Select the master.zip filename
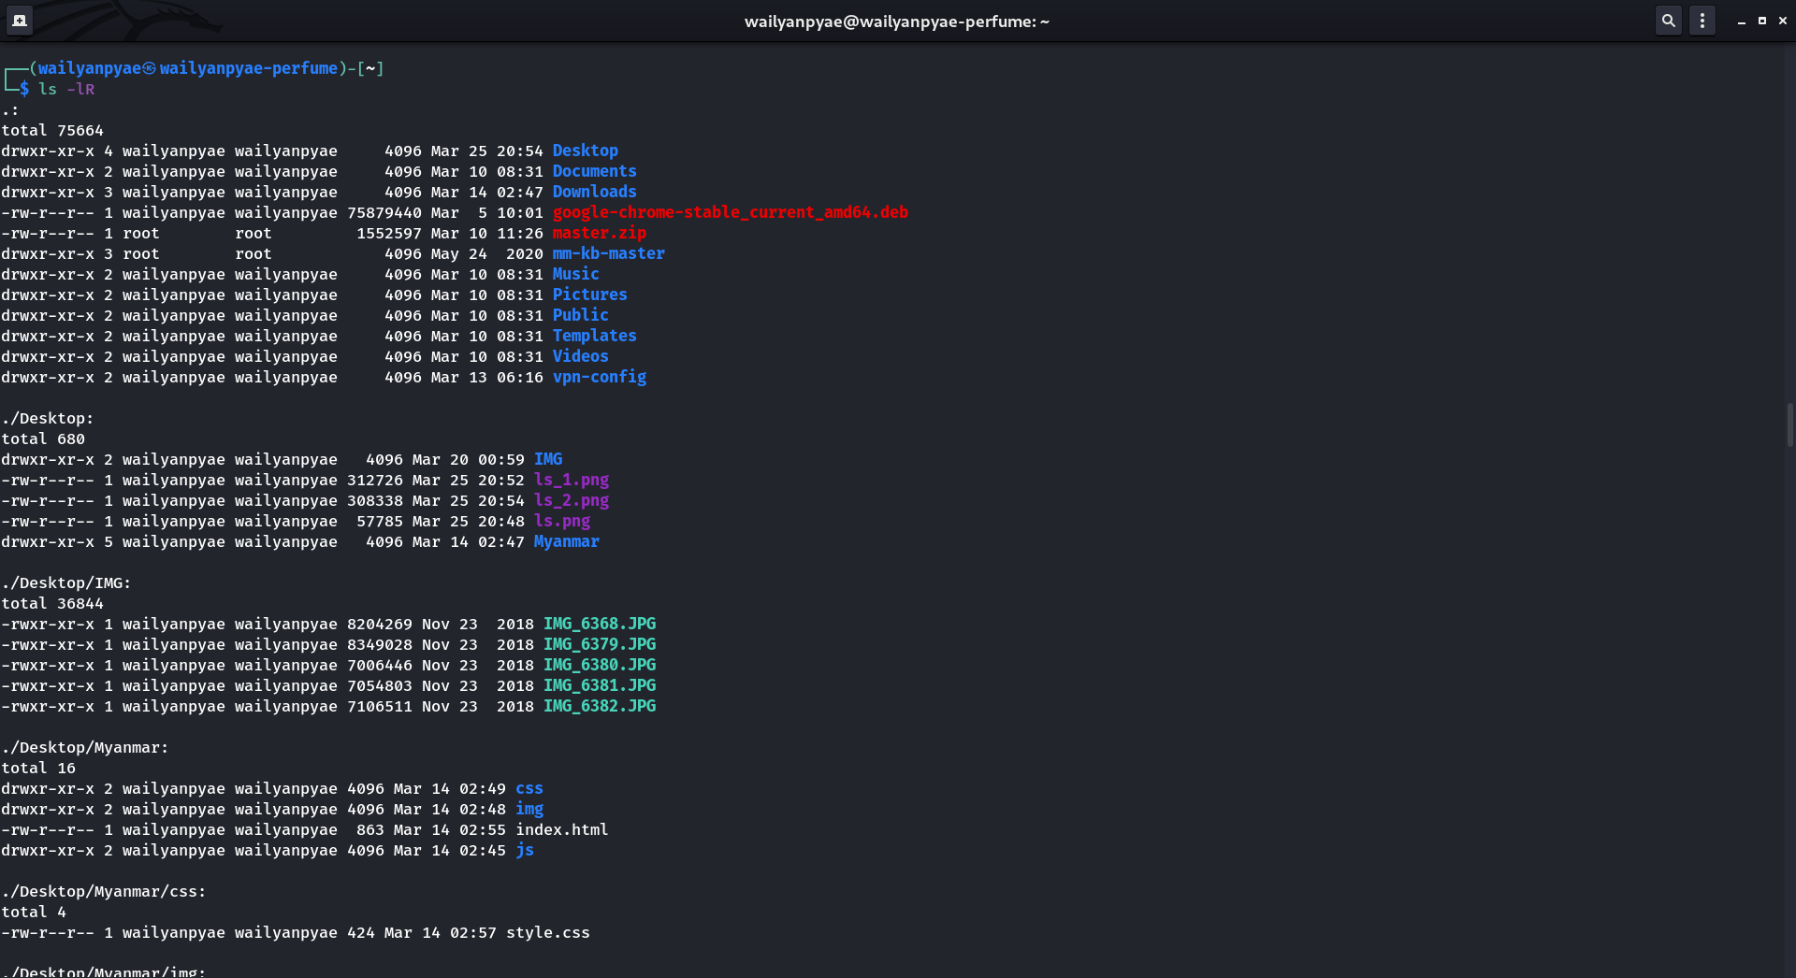This screenshot has width=1796, height=978. 599,233
